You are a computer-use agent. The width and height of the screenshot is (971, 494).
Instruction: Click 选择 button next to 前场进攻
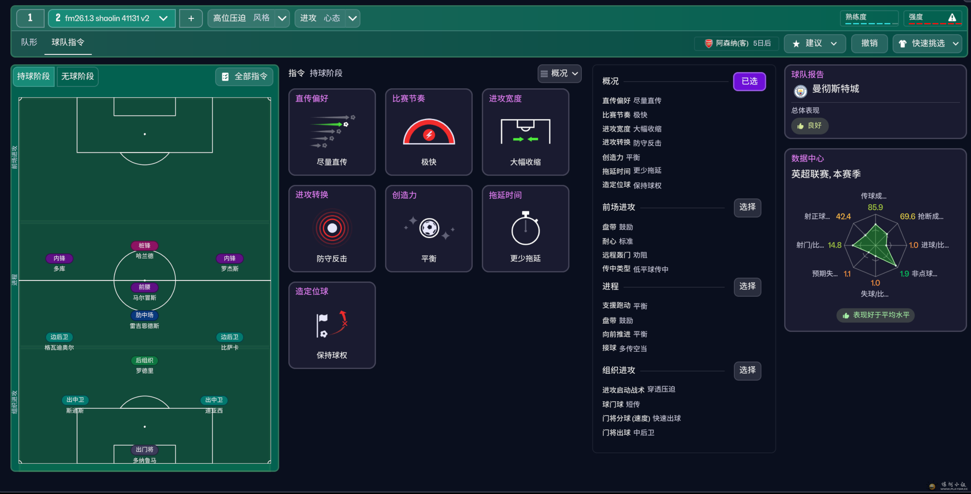pyautogui.click(x=747, y=207)
